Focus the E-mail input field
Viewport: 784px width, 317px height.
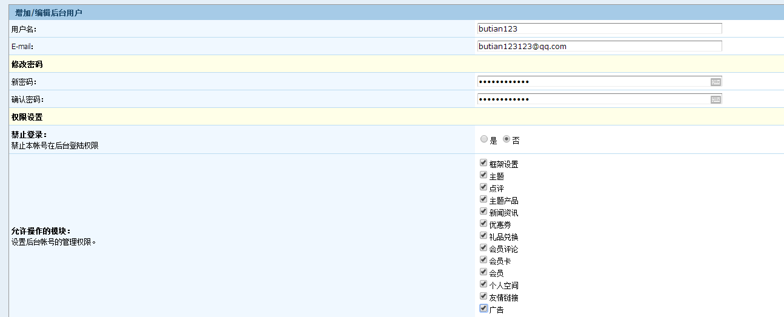[600, 46]
